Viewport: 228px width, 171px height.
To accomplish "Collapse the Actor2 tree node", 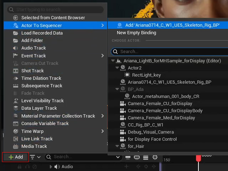I will (x=117, y=68).
